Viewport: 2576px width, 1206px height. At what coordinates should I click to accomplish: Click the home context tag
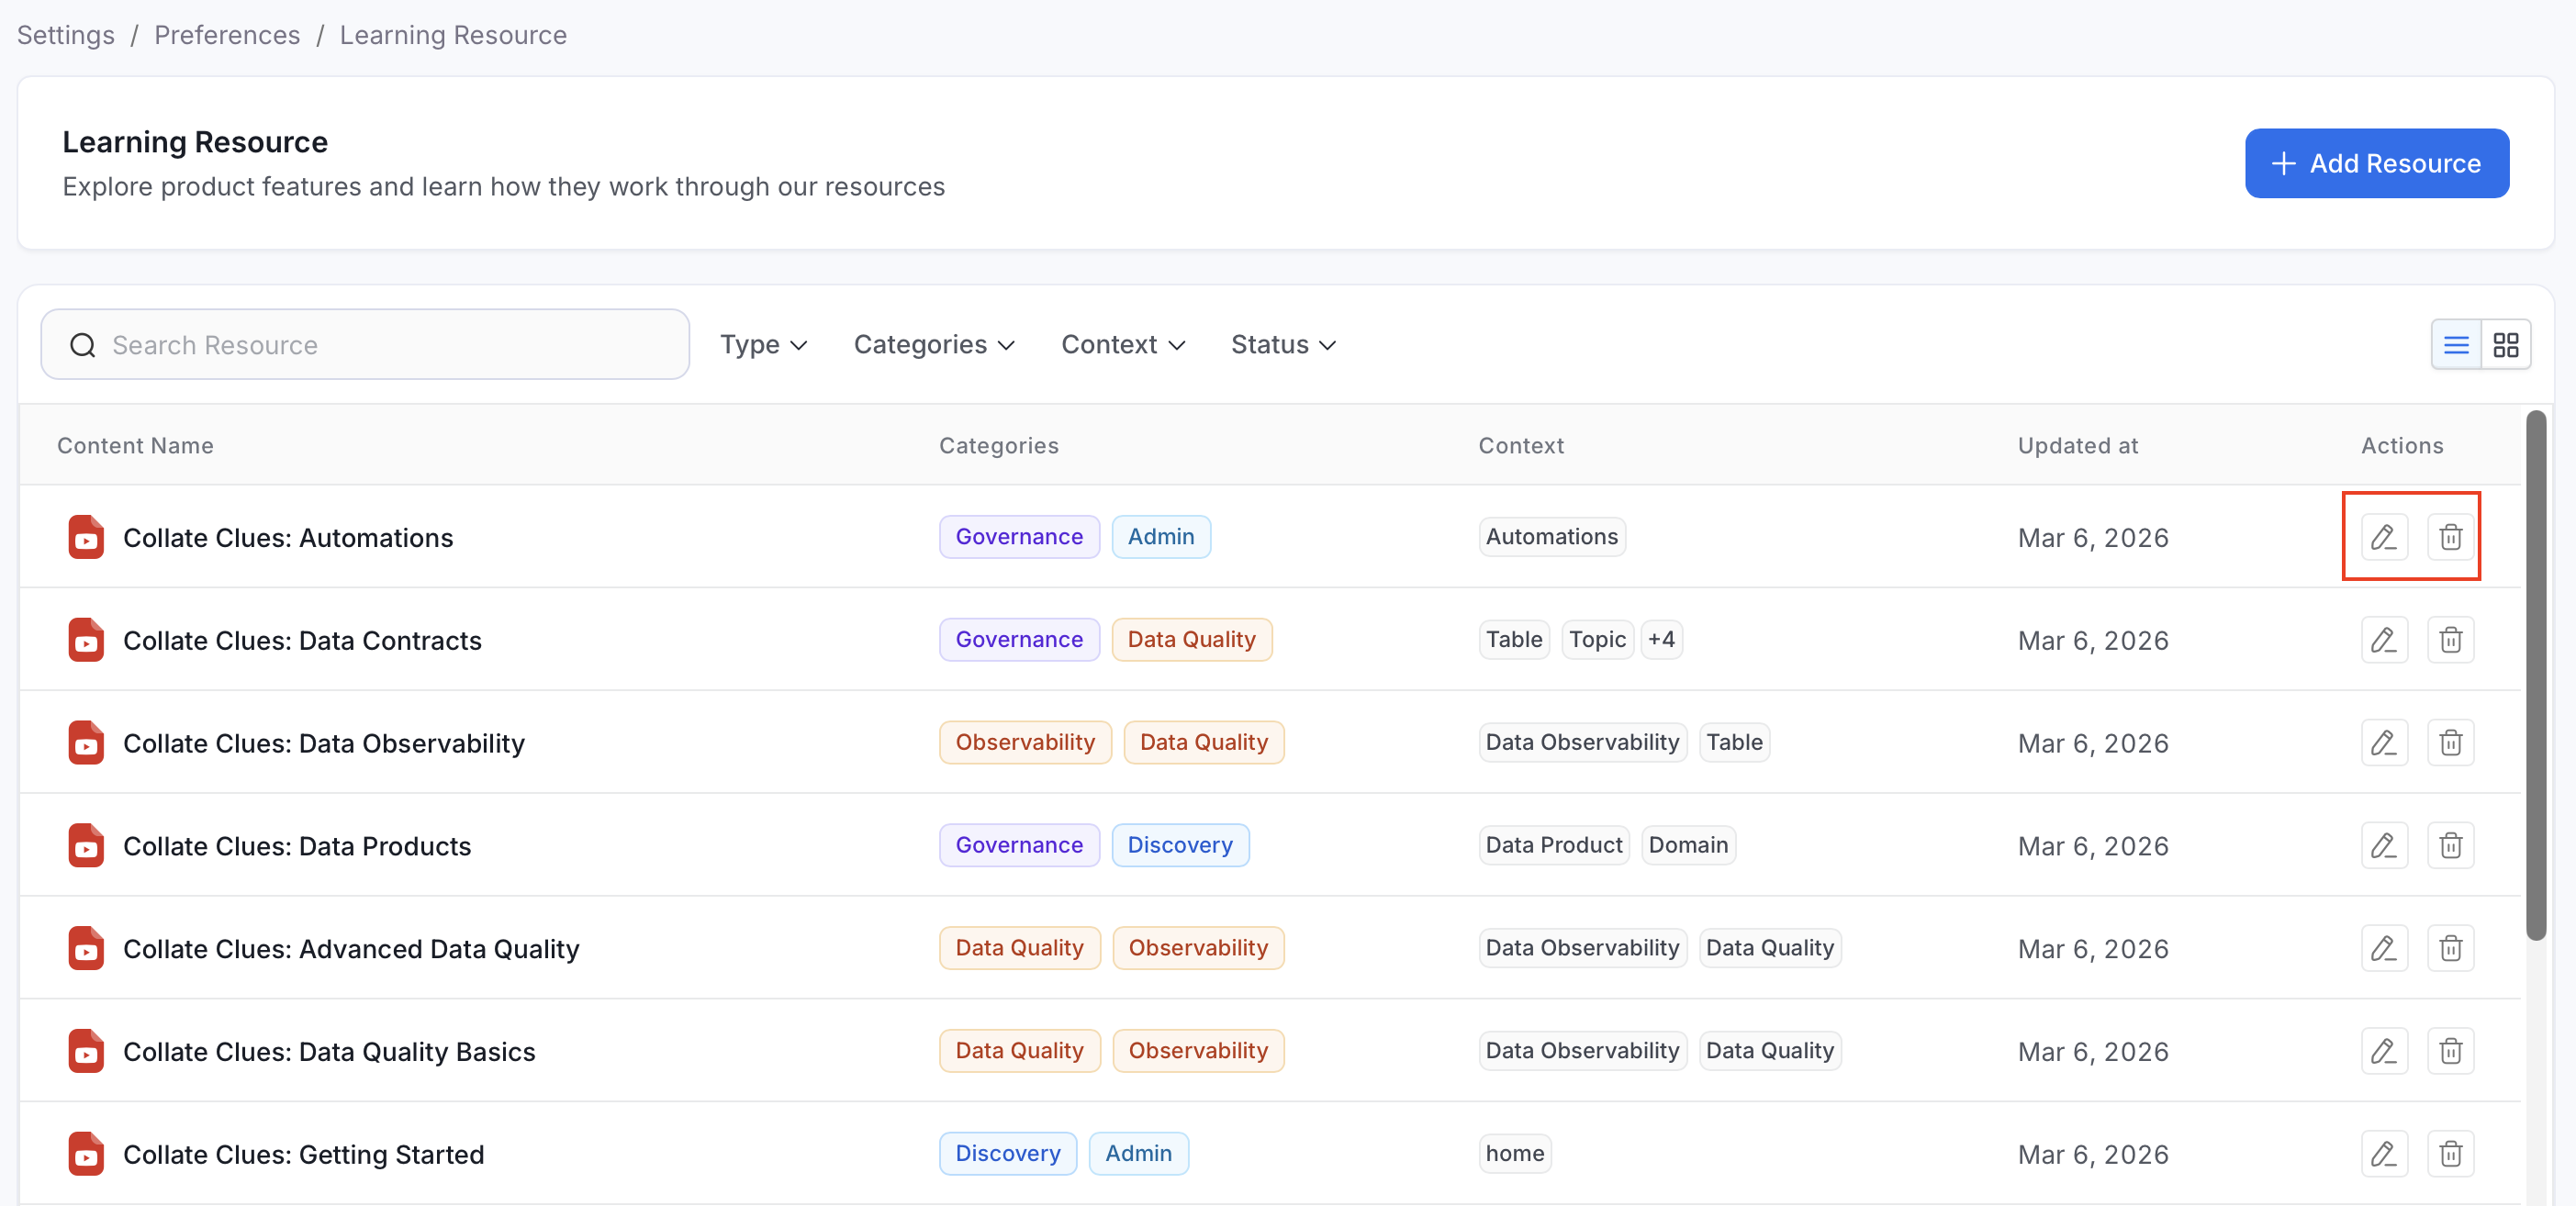(x=1515, y=1153)
